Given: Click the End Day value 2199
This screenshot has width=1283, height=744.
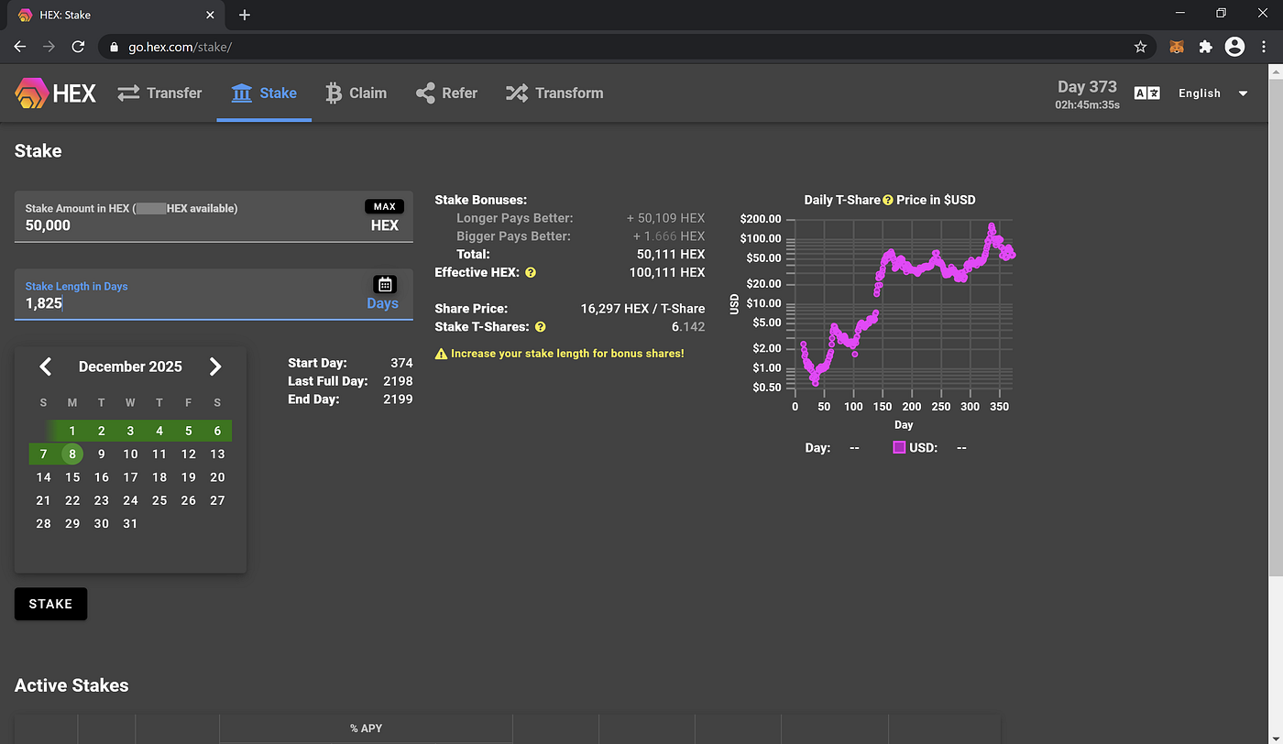Looking at the screenshot, I should click(x=398, y=399).
